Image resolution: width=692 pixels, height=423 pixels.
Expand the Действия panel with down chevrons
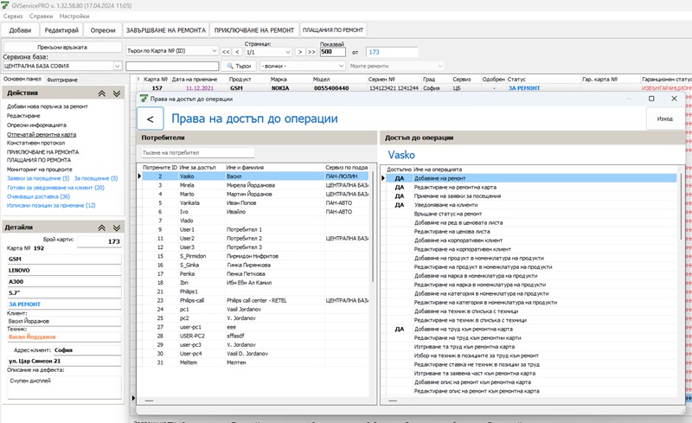(x=117, y=93)
